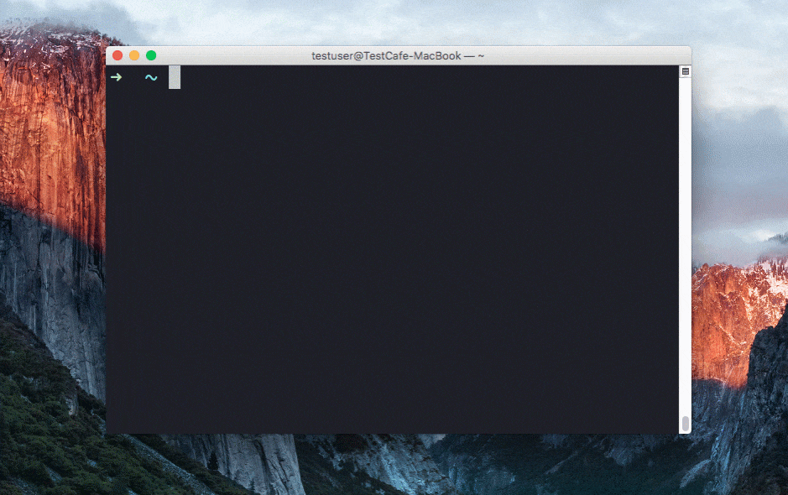Click the yellow minimize traffic light
The height and width of the screenshot is (495, 788).
click(x=133, y=54)
